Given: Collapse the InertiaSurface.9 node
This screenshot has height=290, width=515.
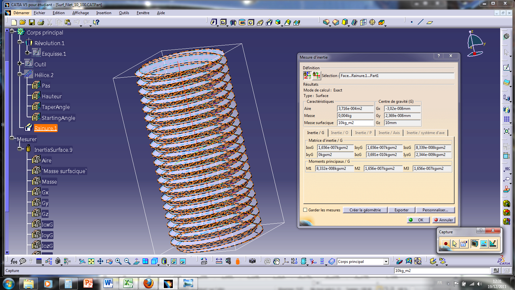Looking at the screenshot, I should coord(20,149).
